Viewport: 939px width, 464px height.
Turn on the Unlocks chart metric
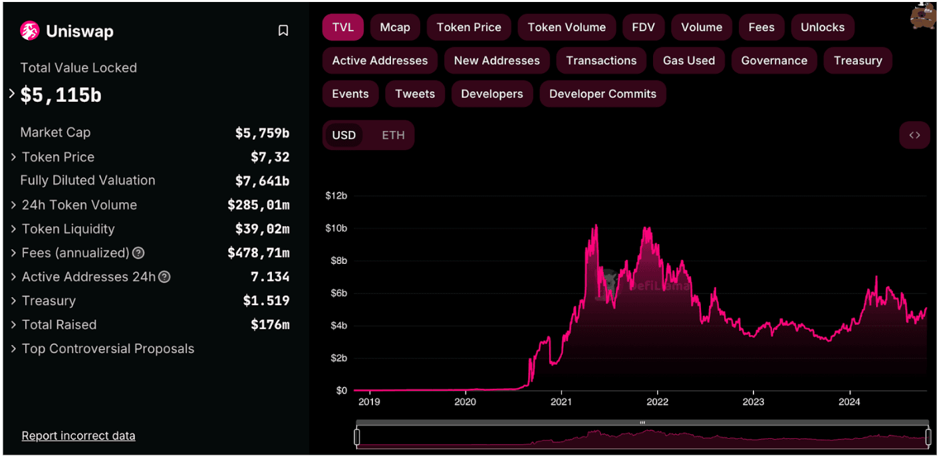point(823,27)
